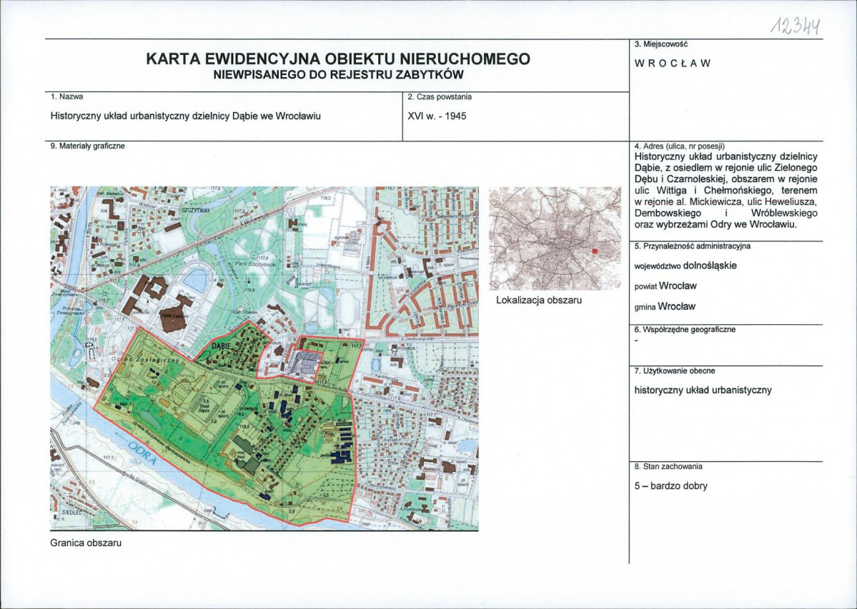Click the '3. Miejscowość' field showing WROCŁAW

click(672, 62)
